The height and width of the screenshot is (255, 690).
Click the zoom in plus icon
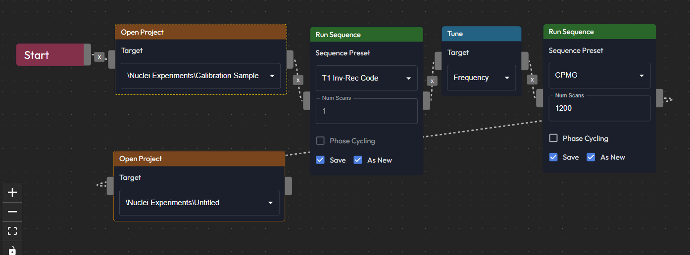tap(12, 192)
